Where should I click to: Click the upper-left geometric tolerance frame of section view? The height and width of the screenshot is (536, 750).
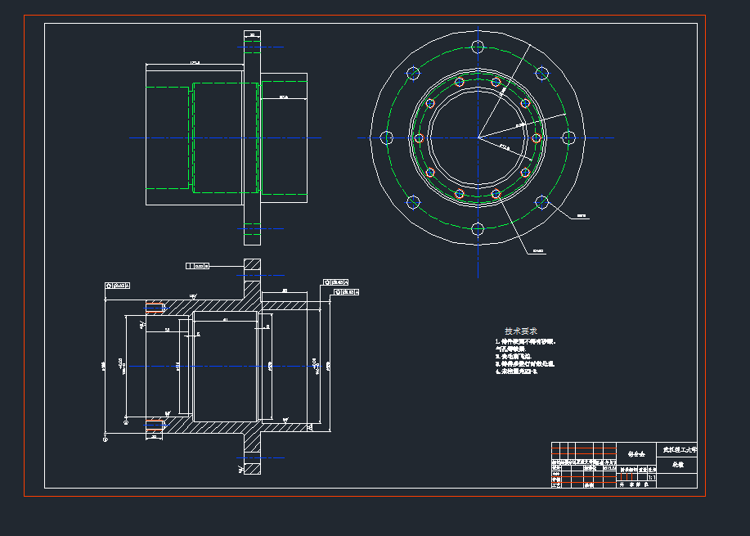click(x=117, y=286)
